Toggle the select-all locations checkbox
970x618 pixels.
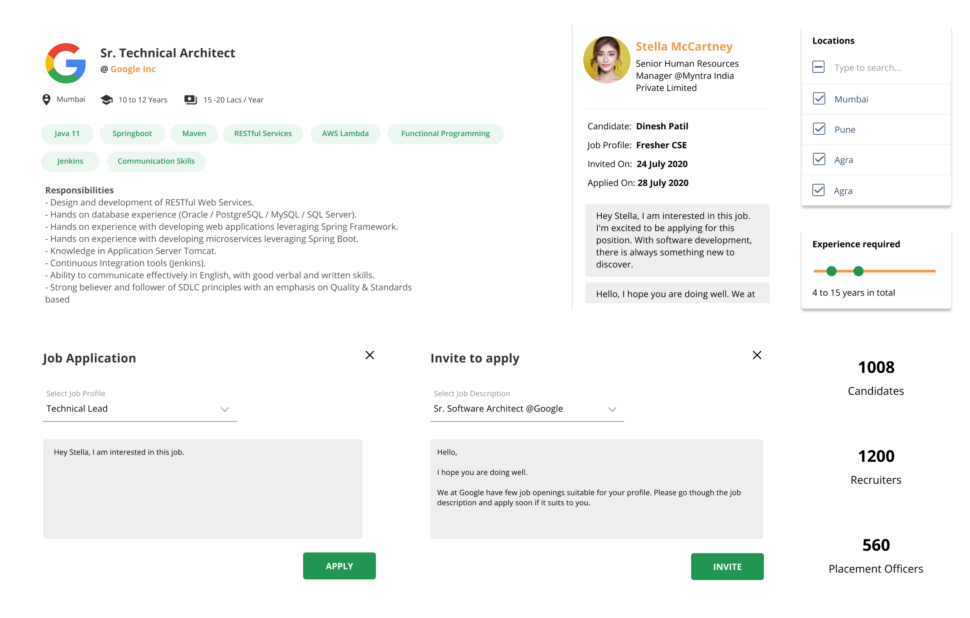click(x=819, y=67)
